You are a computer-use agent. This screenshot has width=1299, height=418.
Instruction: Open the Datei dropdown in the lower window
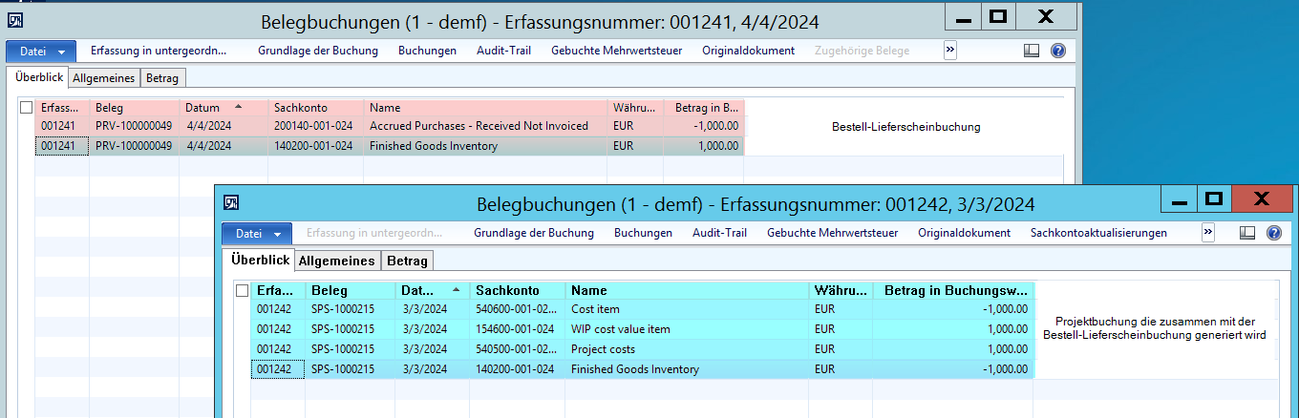click(257, 233)
